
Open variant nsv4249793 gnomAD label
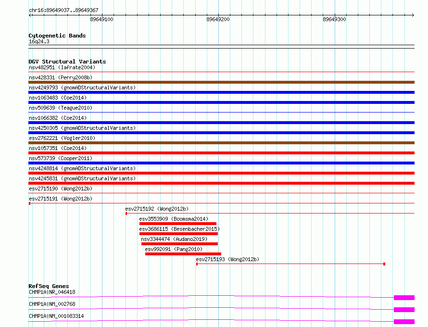tap(82, 88)
